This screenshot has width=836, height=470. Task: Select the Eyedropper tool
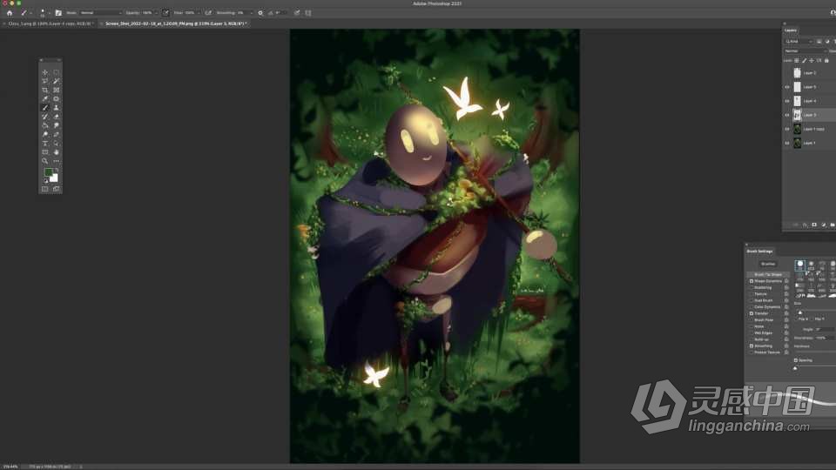click(x=44, y=98)
